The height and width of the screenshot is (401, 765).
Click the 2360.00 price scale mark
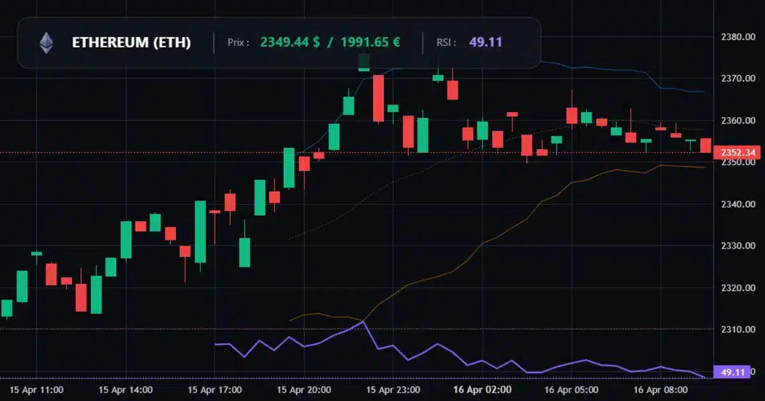click(739, 119)
